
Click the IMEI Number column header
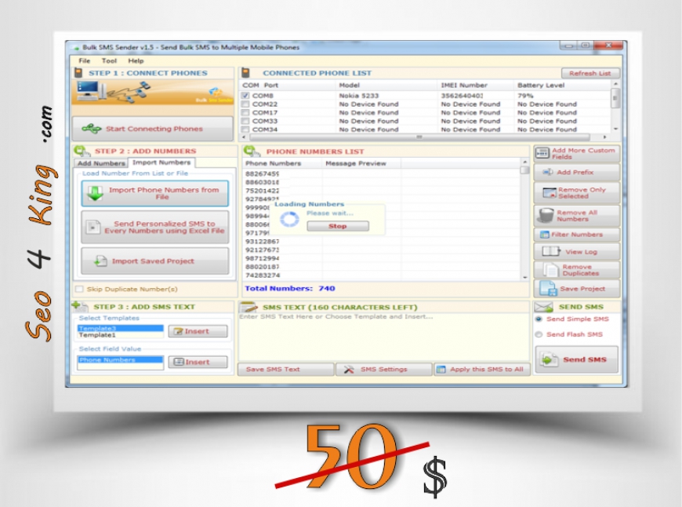pyautogui.click(x=463, y=86)
